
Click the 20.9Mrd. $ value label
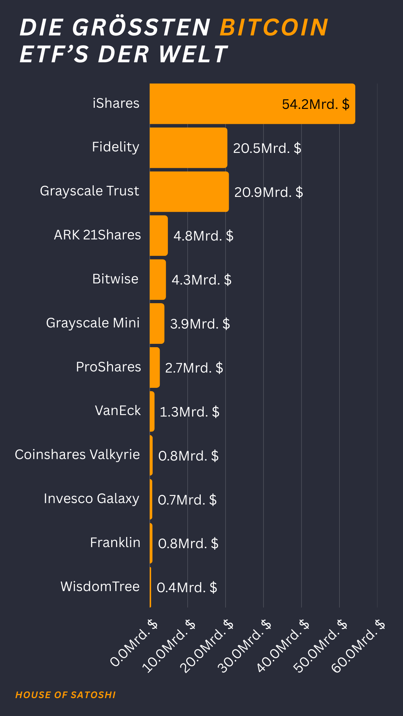pos(269,192)
